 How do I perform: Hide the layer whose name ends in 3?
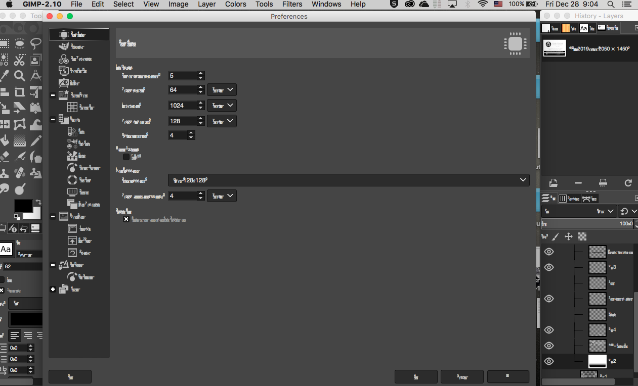pos(549,267)
